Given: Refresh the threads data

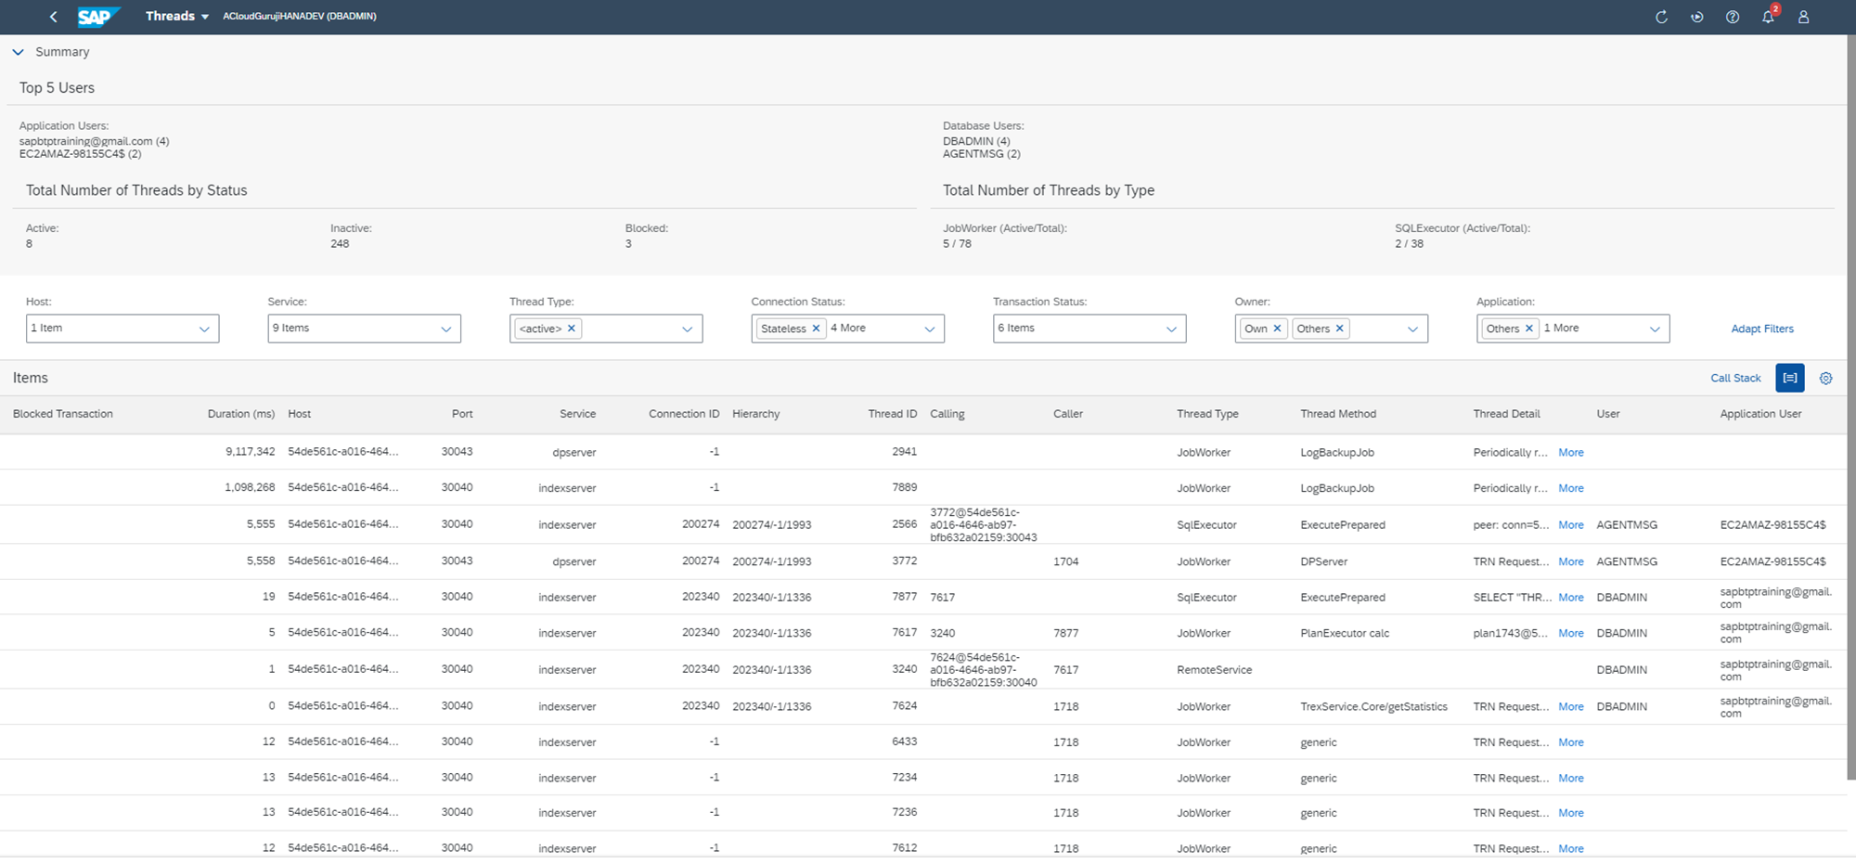Looking at the screenshot, I should tap(1661, 17).
